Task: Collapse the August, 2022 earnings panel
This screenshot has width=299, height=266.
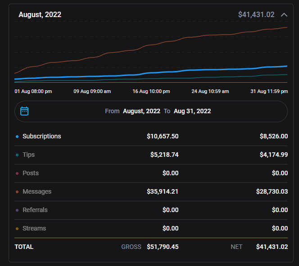Action: 284,15
